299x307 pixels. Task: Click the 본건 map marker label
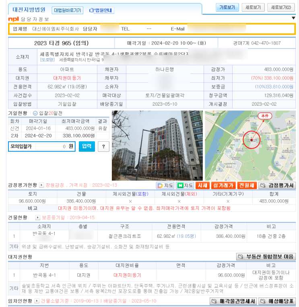pos(265,116)
